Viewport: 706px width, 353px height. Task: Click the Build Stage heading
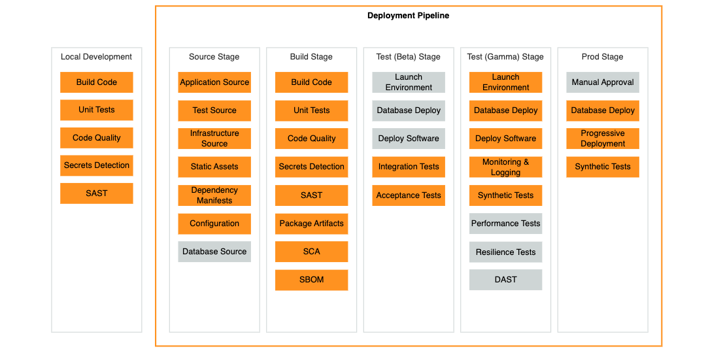tap(312, 57)
